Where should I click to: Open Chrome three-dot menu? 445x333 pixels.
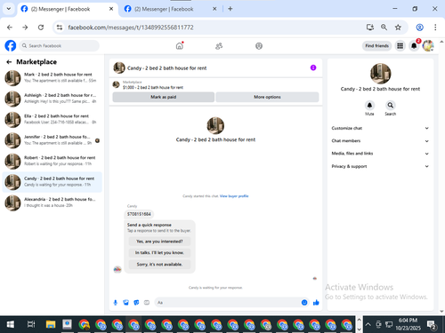coord(435,28)
